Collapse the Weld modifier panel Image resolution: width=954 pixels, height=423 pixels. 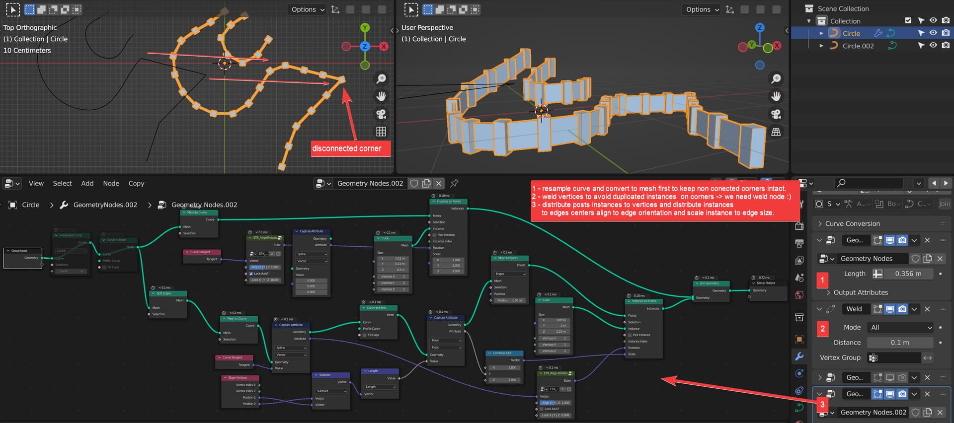click(819, 309)
